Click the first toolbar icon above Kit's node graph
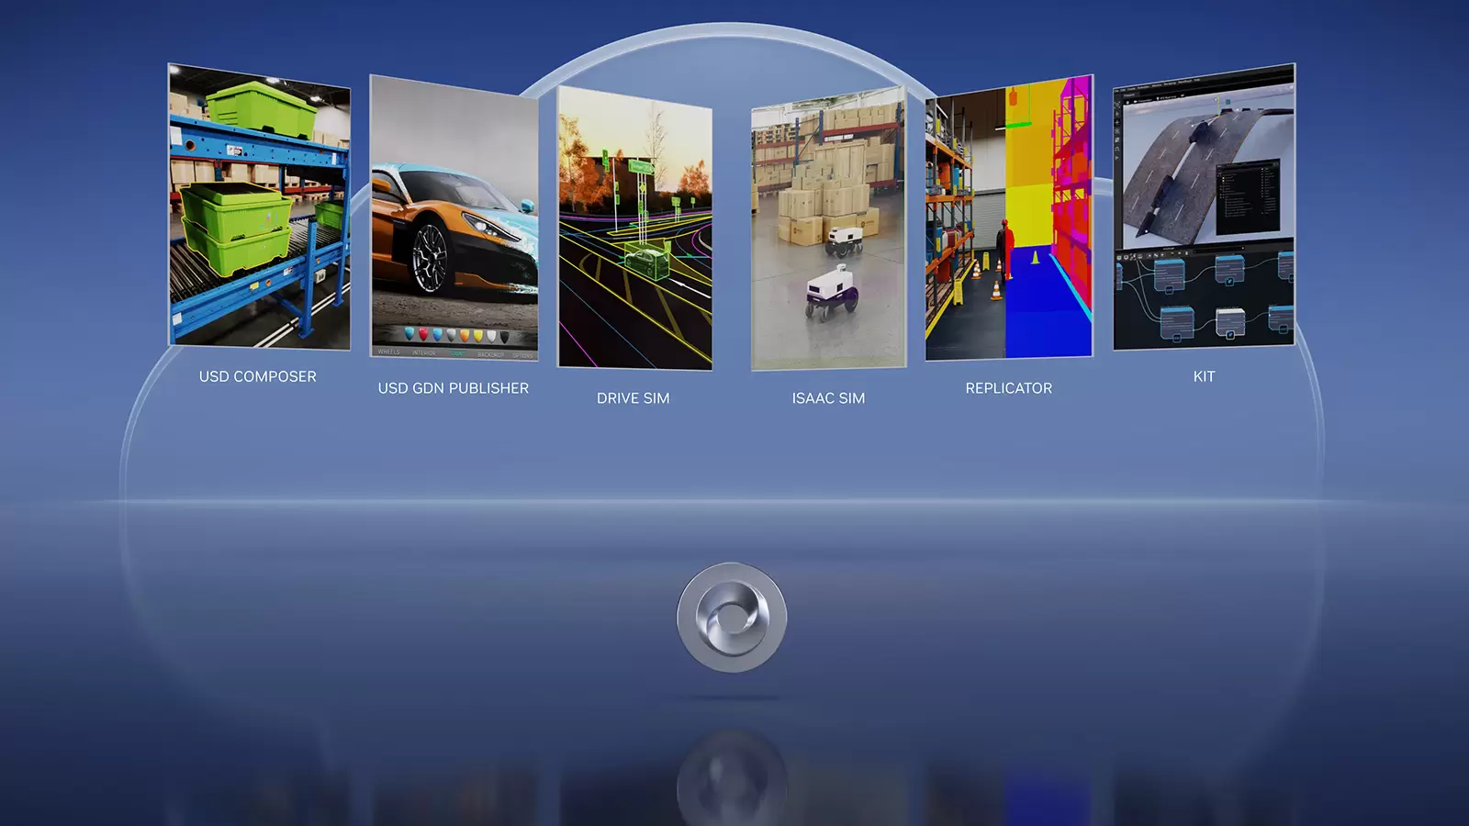This screenshot has width=1469, height=826. [x=1118, y=256]
